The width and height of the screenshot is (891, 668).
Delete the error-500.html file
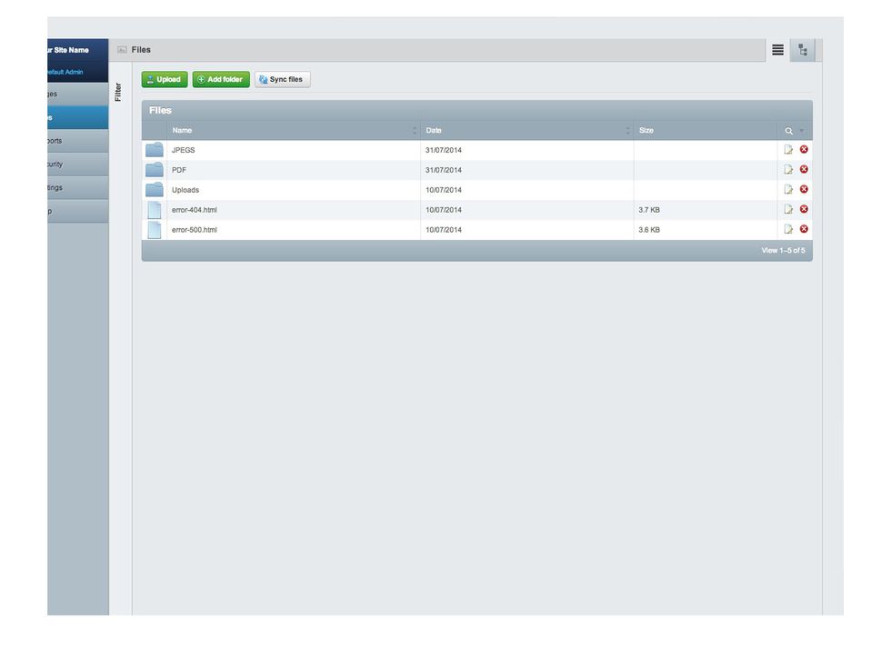[x=804, y=229]
